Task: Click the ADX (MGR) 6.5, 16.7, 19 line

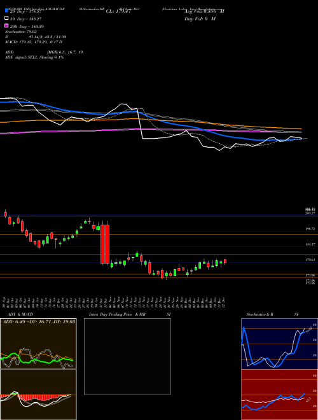Action: click(x=44, y=52)
